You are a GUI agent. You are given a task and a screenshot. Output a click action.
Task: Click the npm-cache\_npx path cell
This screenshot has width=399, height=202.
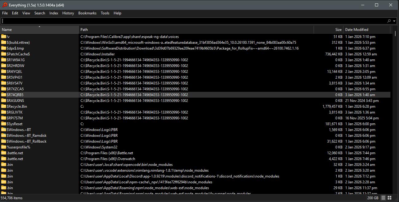[147, 182]
